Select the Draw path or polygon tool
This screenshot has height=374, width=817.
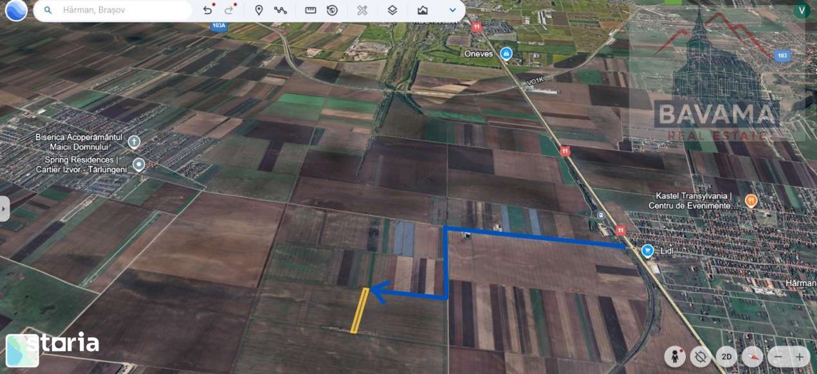(x=280, y=10)
